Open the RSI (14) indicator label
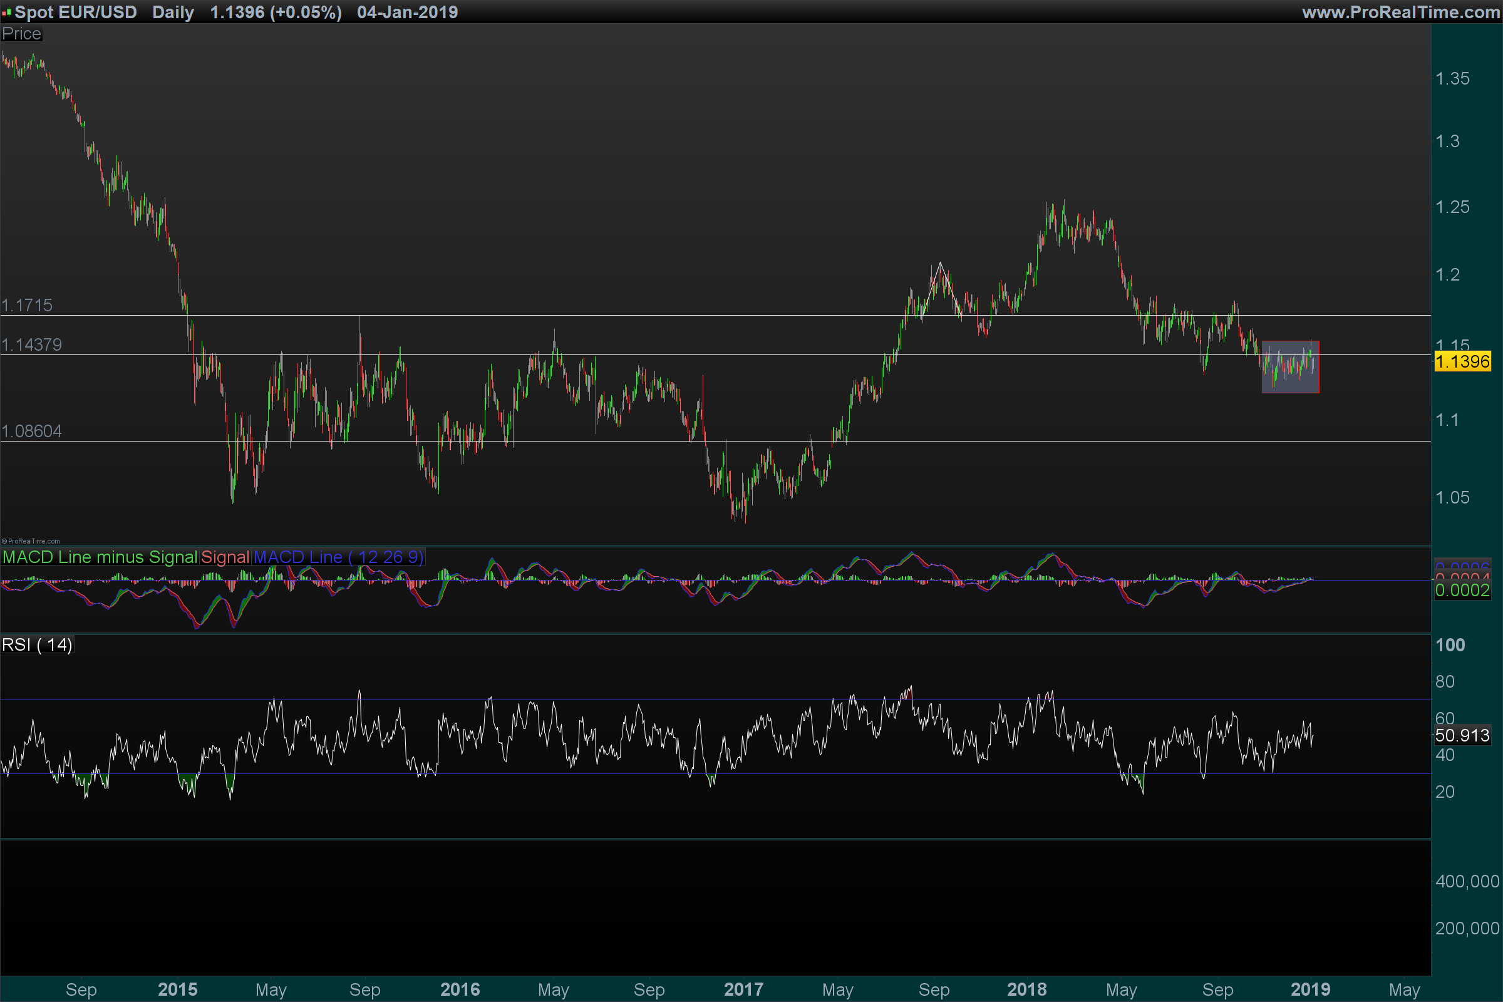Image resolution: width=1503 pixels, height=1002 pixels. coord(37,645)
